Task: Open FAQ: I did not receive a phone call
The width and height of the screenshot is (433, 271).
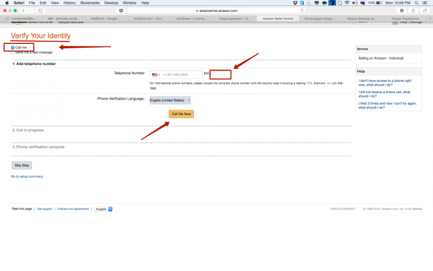Action: tap(384, 94)
